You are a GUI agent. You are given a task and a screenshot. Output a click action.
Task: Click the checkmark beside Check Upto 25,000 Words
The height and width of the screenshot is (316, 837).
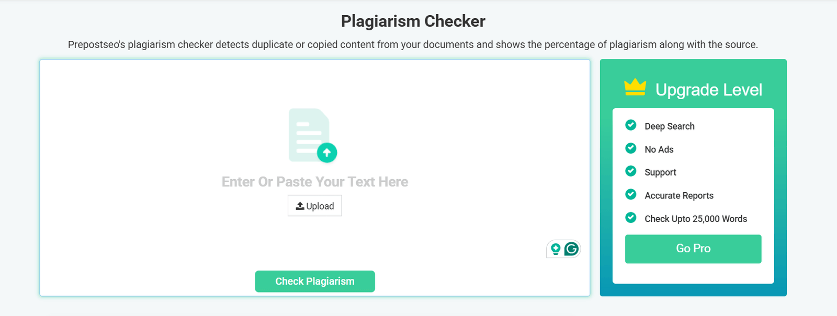coord(630,218)
